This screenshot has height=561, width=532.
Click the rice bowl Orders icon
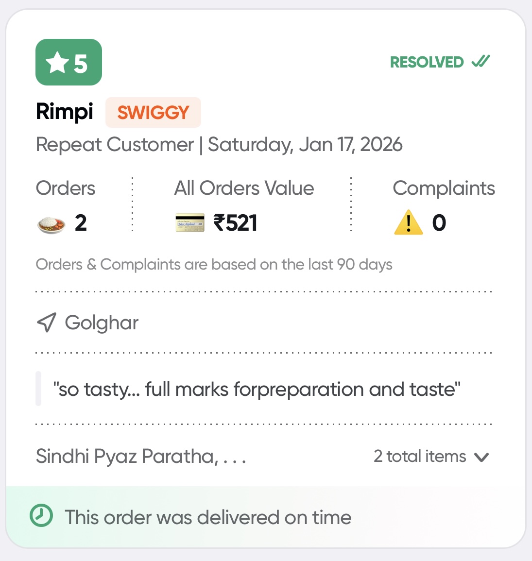coord(51,223)
